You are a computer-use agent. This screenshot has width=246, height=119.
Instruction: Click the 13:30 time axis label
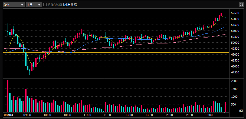pos(149,115)
